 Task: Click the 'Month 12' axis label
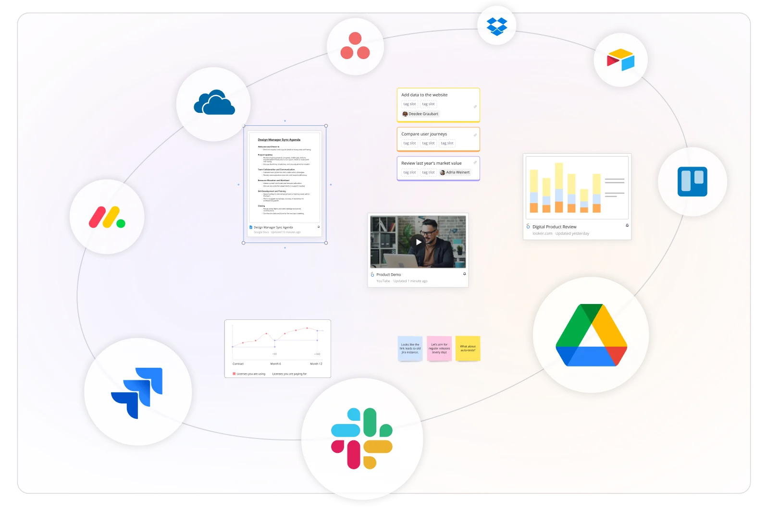click(x=316, y=364)
